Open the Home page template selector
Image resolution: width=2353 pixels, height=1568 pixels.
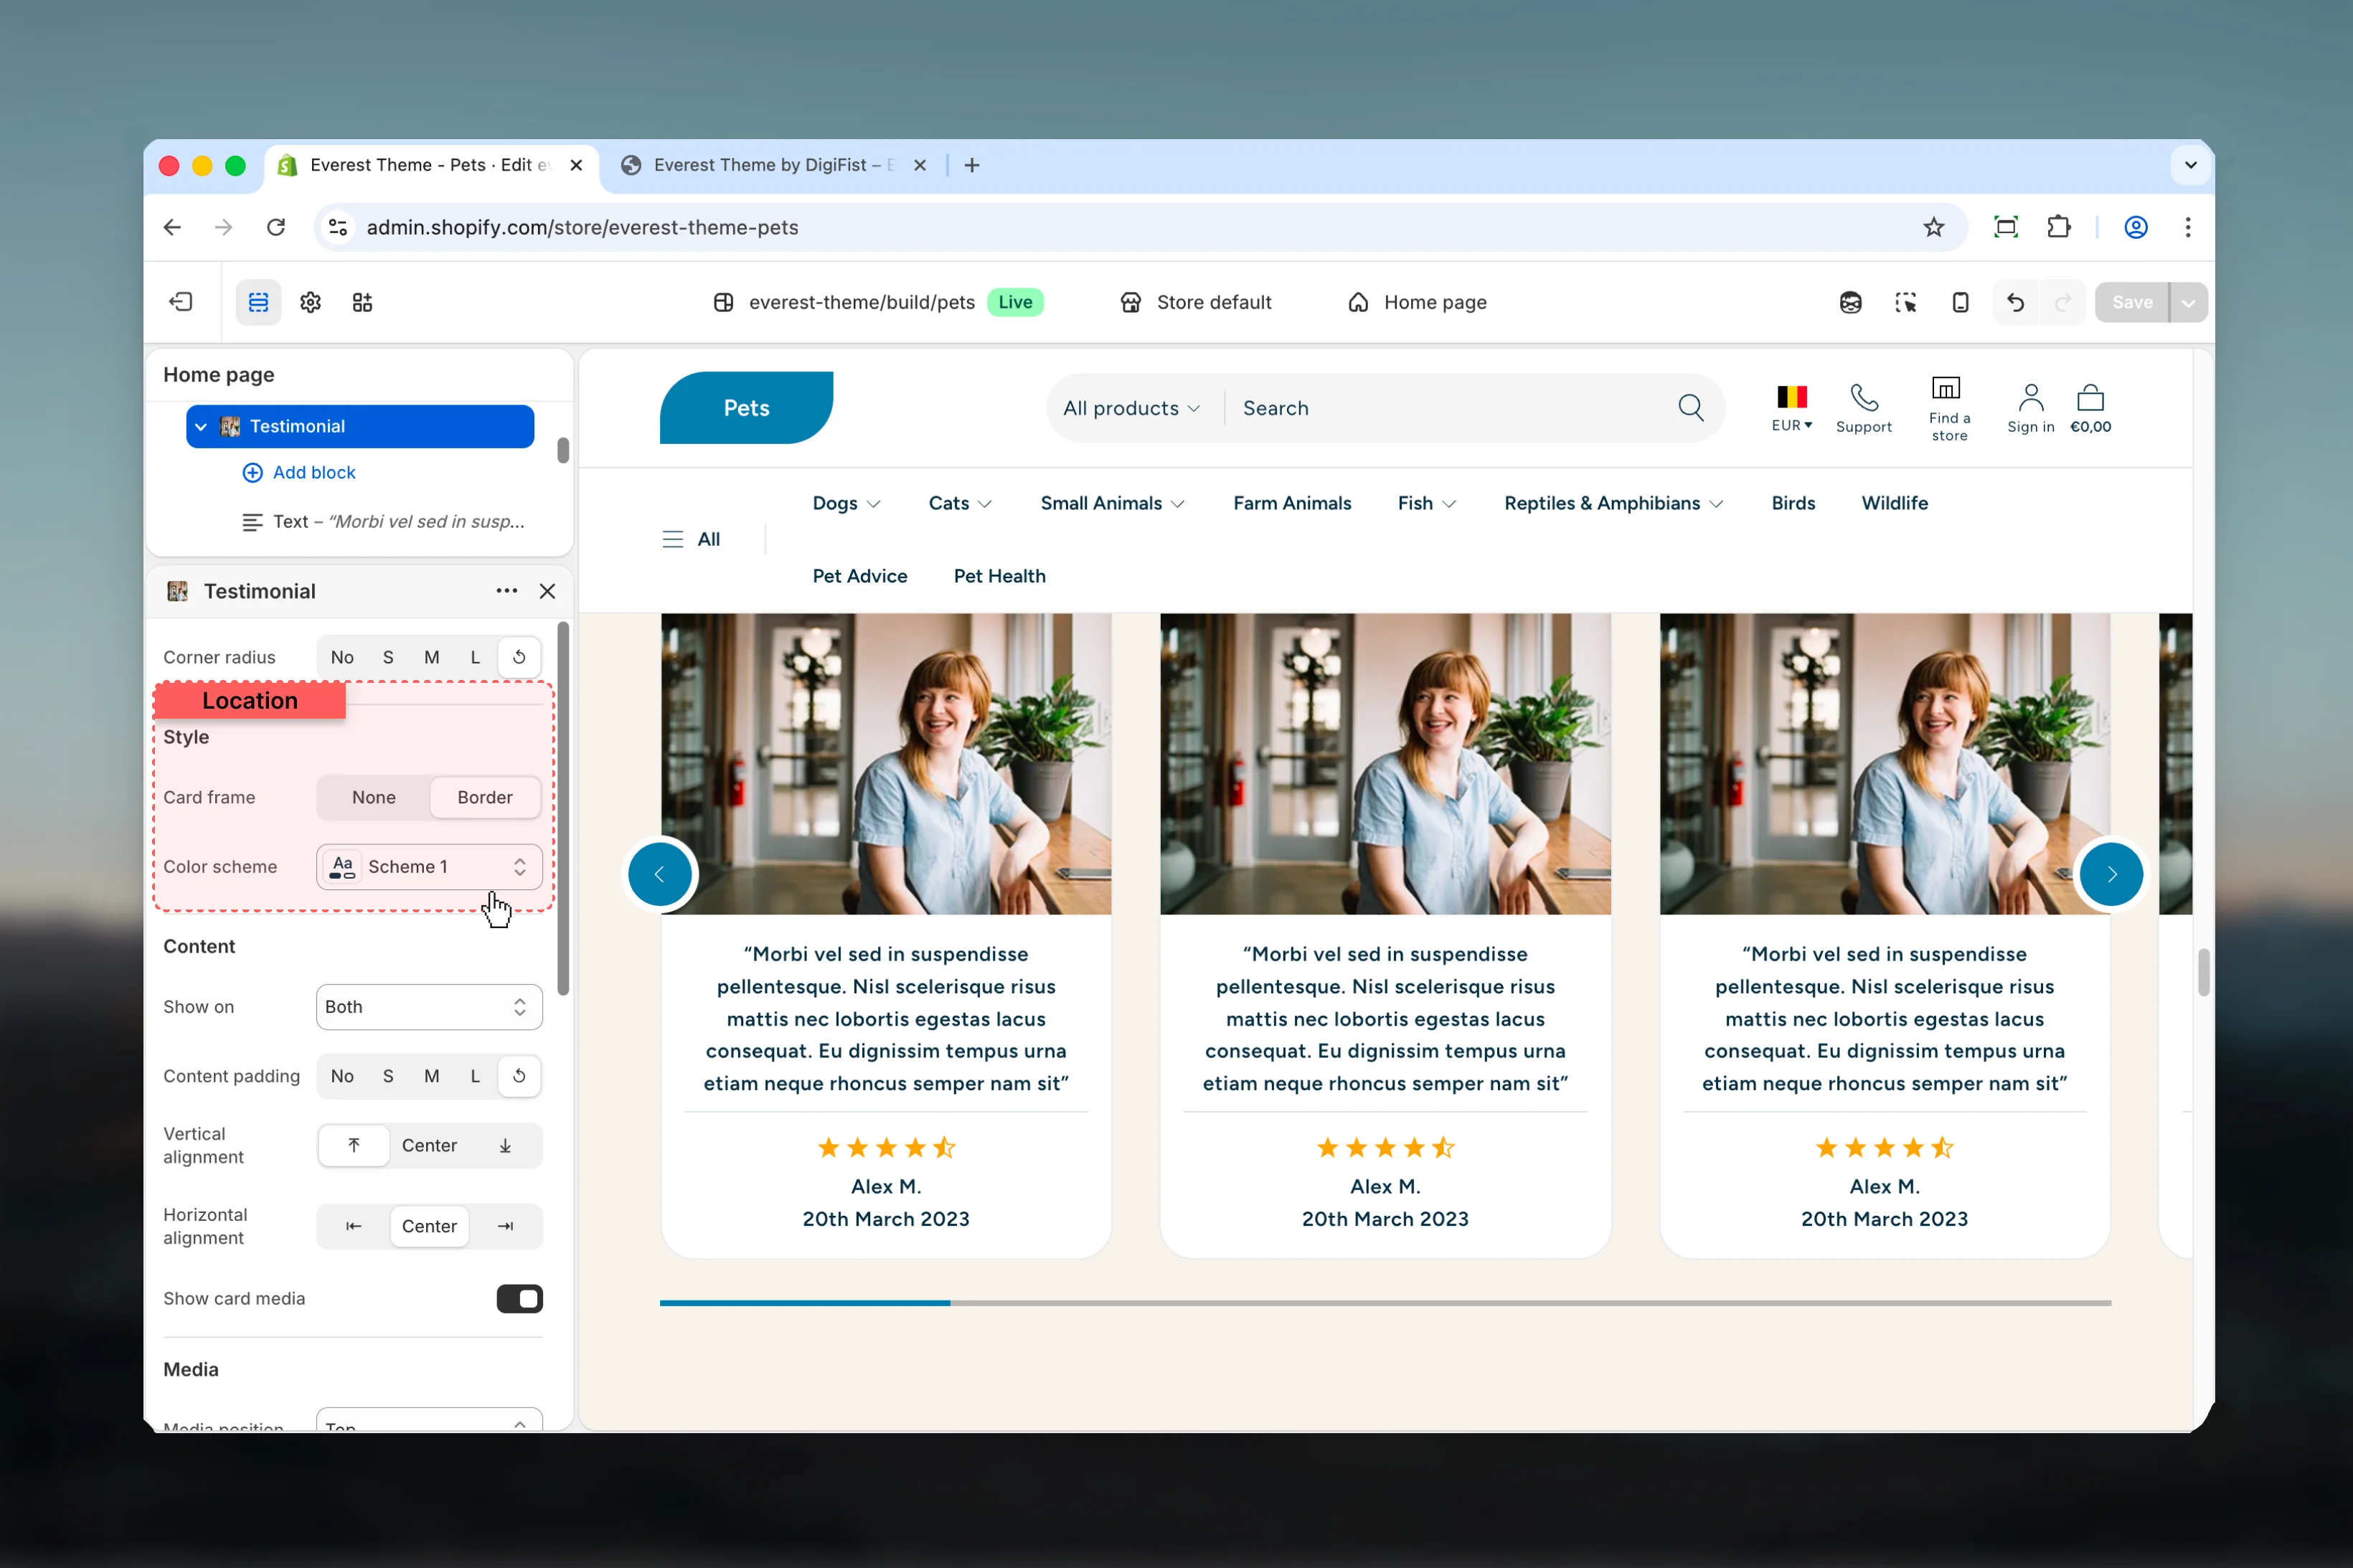(1417, 302)
